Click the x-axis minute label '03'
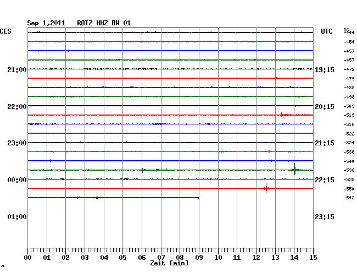 85,258
